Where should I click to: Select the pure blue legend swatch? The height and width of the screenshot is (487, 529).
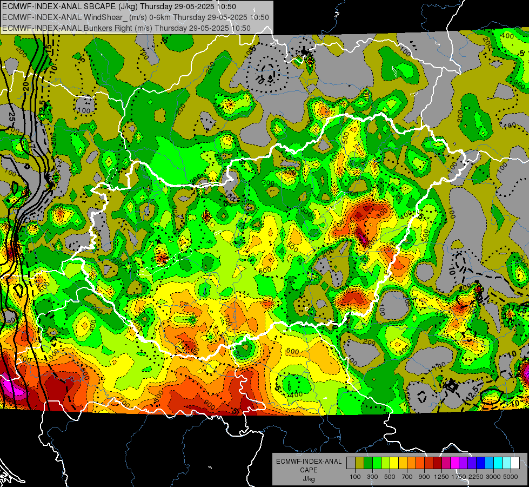click(x=481, y=463)
